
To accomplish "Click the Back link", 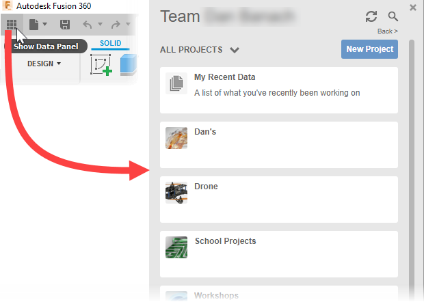I will click(387, 31).
